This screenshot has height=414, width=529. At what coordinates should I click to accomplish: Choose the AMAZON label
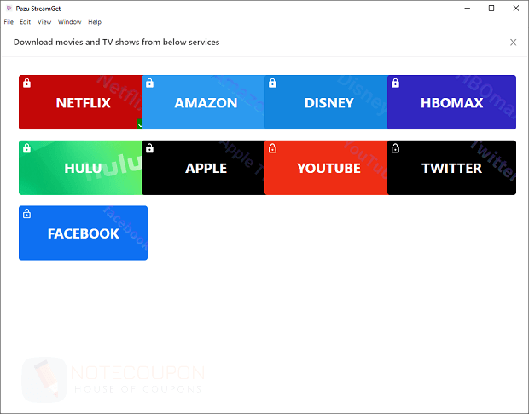click(x=206, y=103)
